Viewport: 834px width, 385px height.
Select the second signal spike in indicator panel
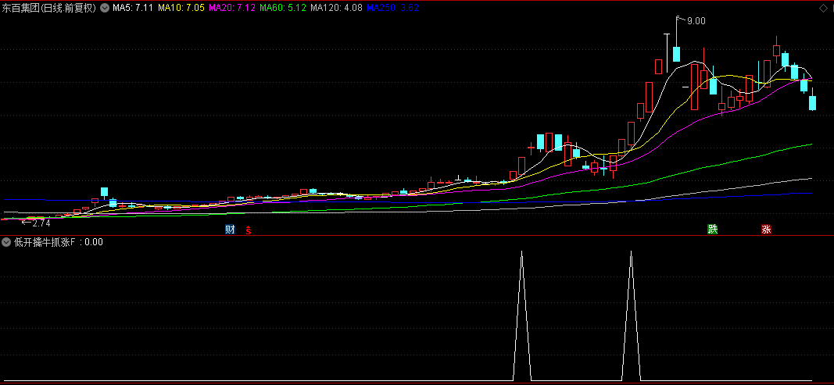point(632,315)
